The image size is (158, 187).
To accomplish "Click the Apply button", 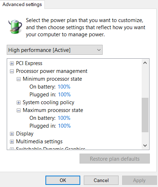I will (x=140, y=180).
